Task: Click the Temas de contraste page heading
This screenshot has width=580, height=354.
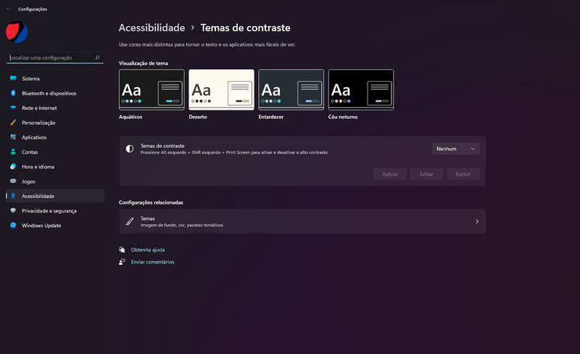Action: [245, 28]
